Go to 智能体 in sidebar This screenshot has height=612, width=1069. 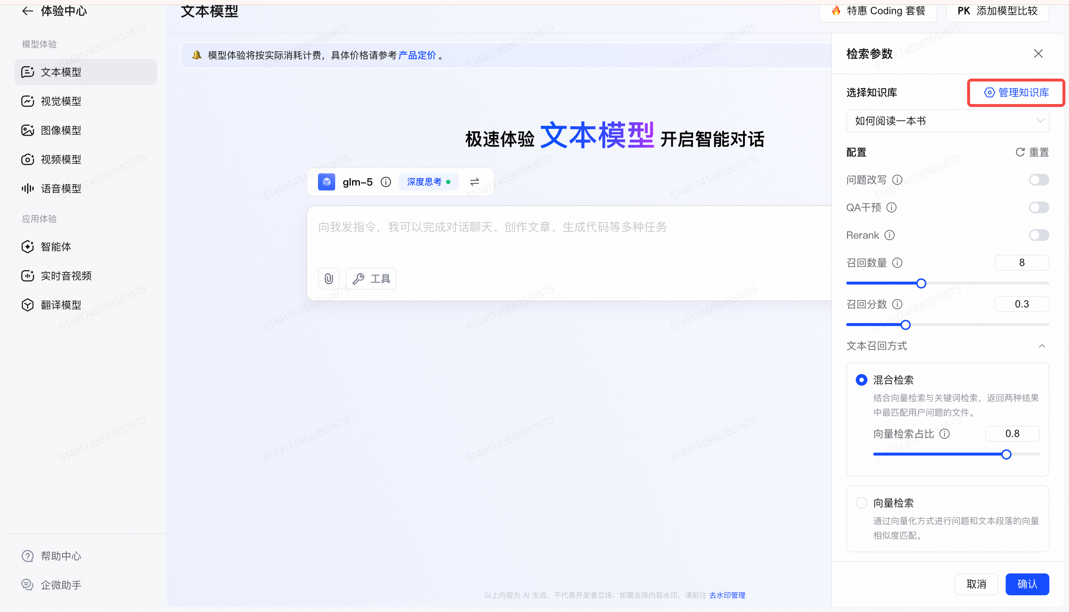tap(56, 247)
